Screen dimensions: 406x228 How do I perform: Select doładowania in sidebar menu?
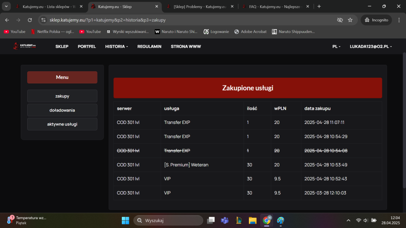click(62, 110)
